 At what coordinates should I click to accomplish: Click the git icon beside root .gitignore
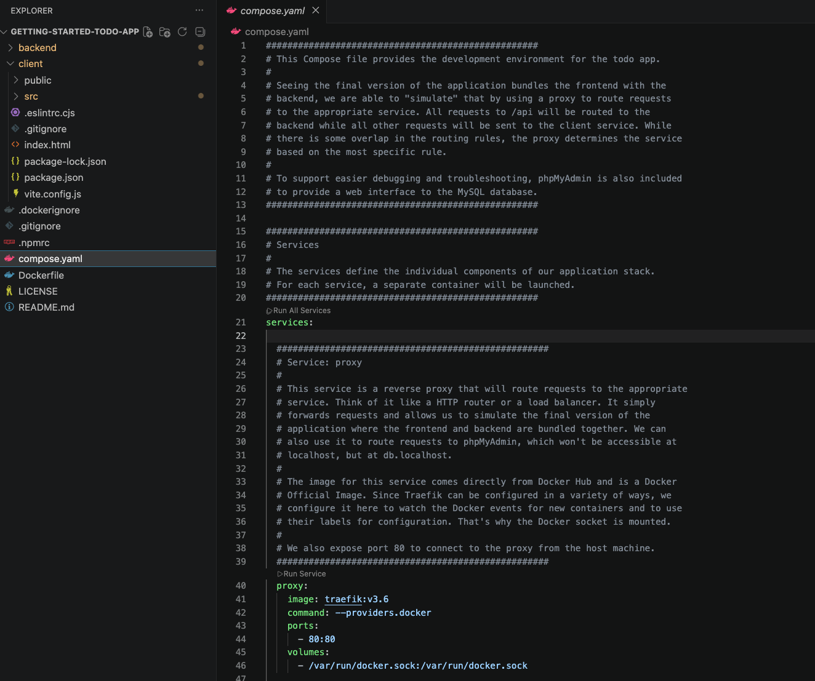click(x=9, y=226)
